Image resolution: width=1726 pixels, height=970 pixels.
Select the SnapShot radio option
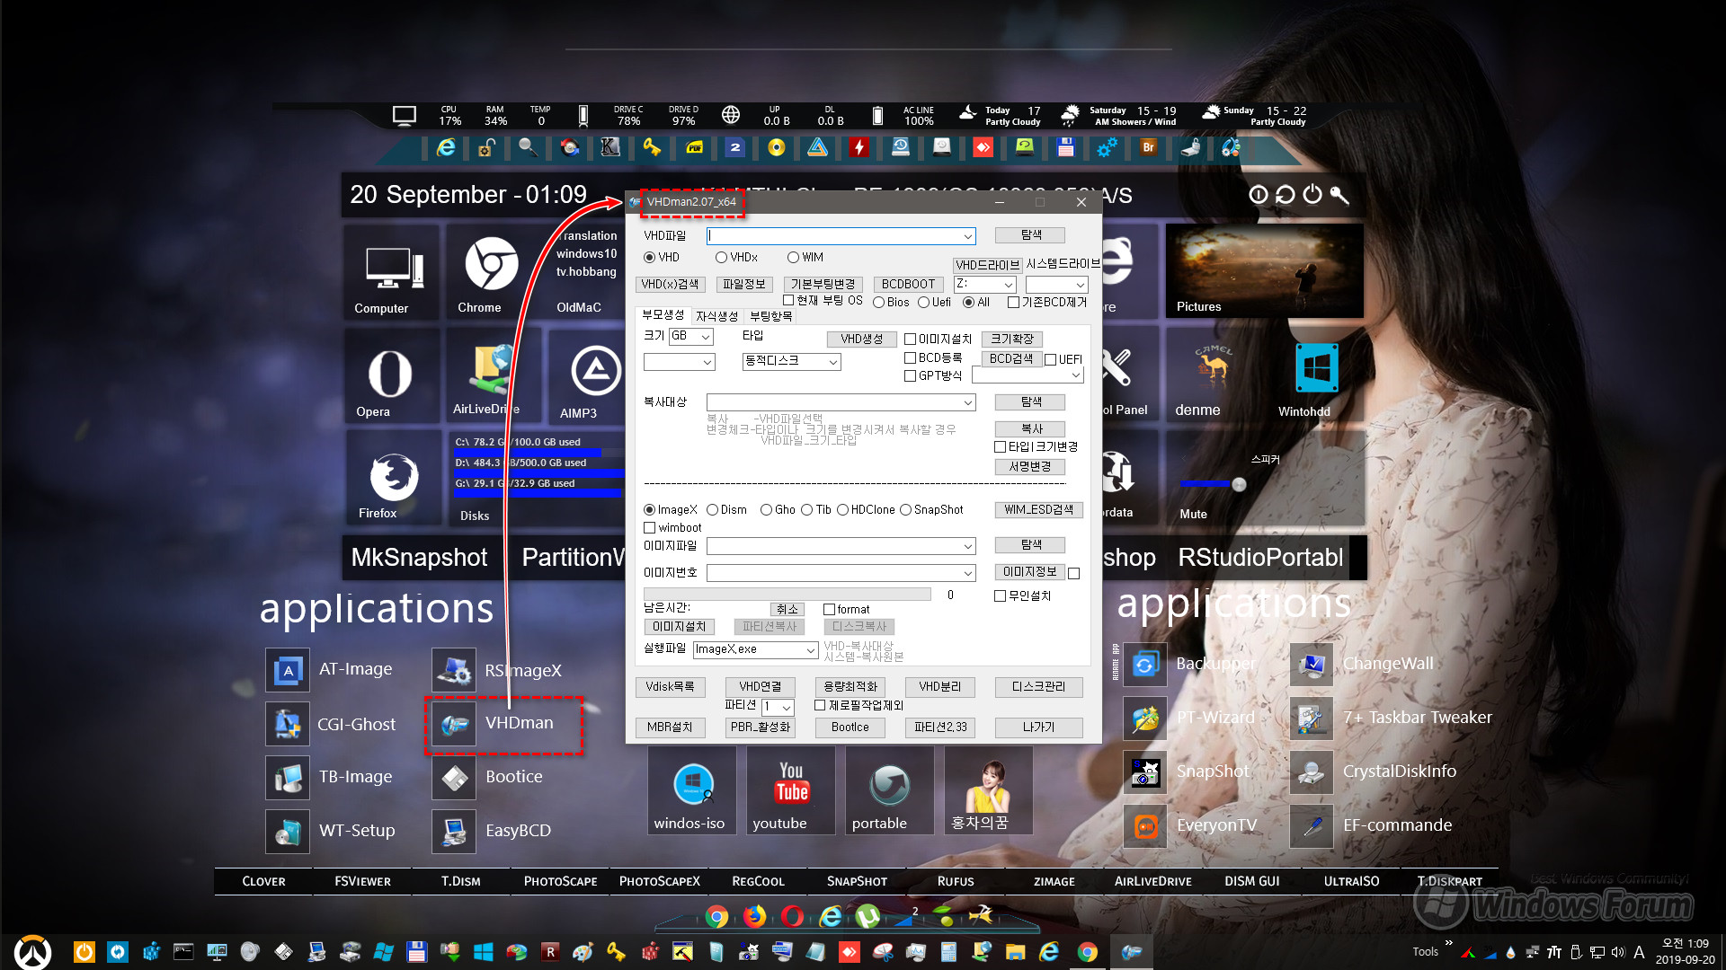(x=931, y=510)
